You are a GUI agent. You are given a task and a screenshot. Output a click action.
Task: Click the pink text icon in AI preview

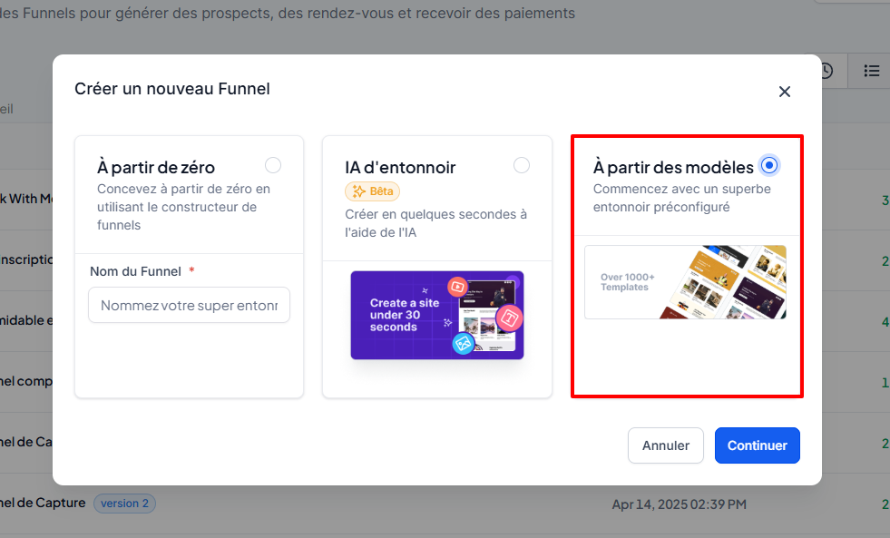pyautogui.click(x=510, y=318)
